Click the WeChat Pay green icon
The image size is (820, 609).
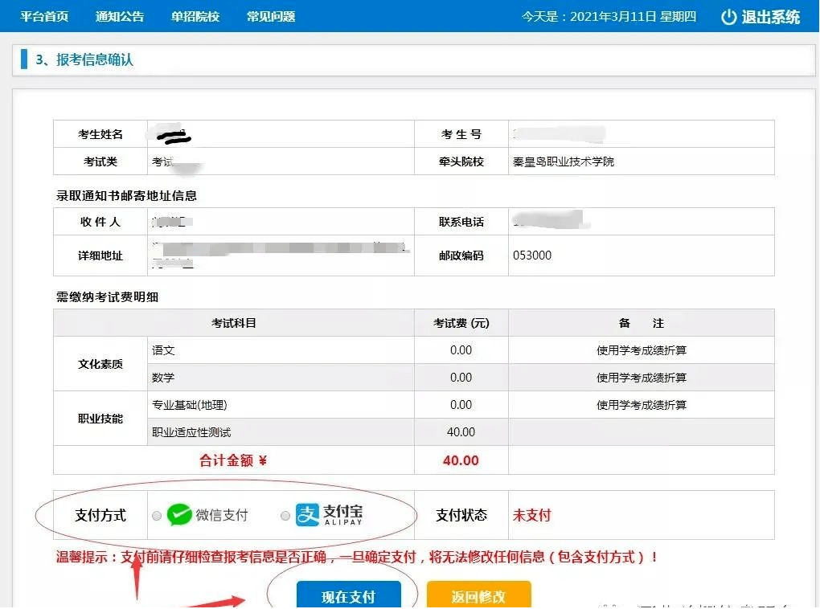tap(178, 515)
